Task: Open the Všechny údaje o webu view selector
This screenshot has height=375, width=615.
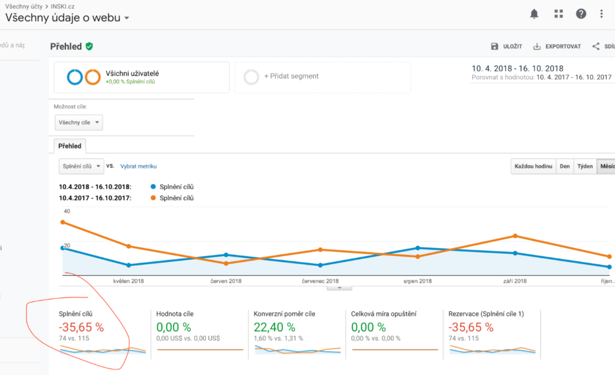Action: pos(67,18)
